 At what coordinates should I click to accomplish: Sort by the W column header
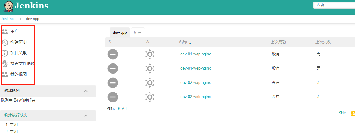tap(147, 42)
